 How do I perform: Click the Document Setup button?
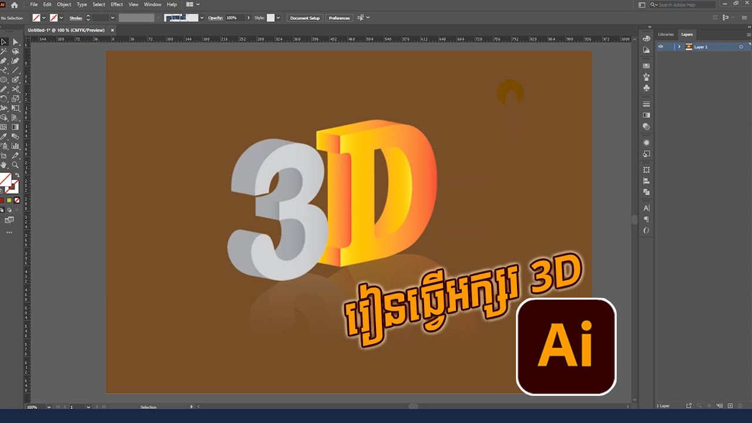point(305,18)
